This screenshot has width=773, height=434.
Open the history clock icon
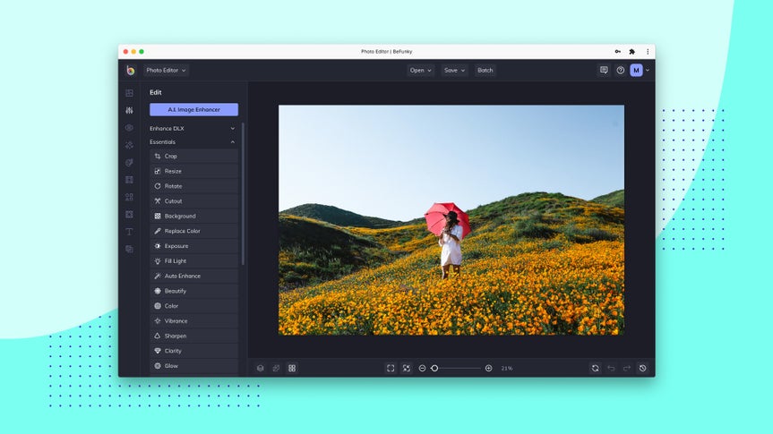(643, 368)
